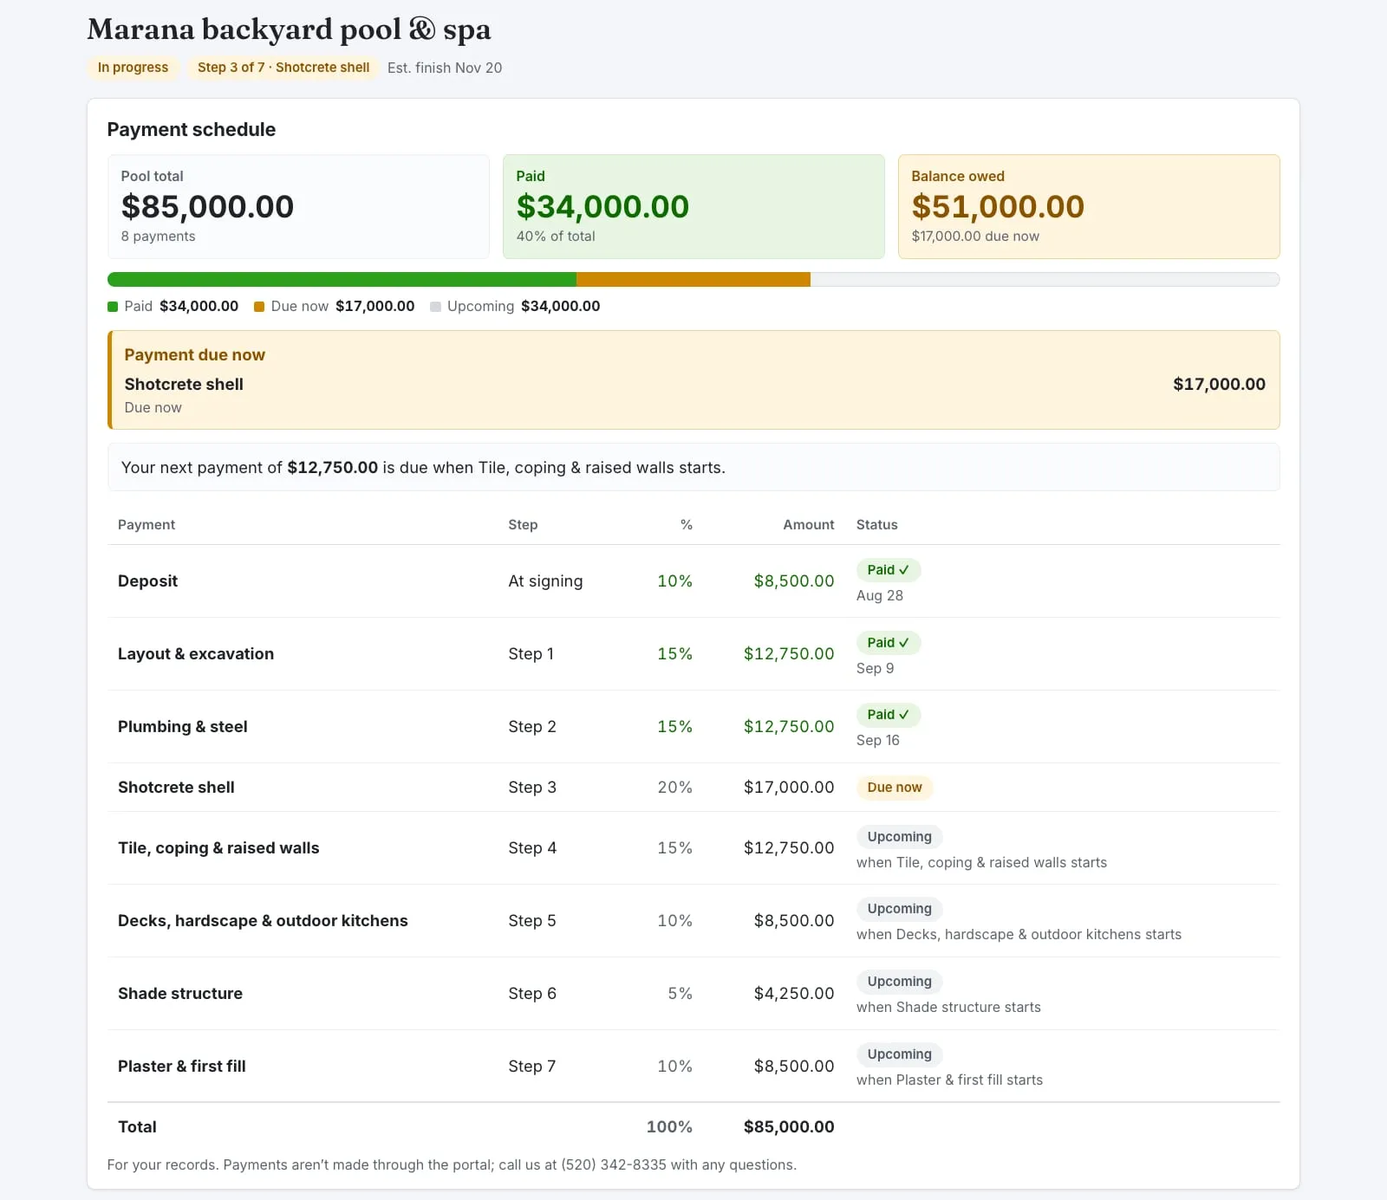Click the "%" column header
Screen dimensions: 1387x1200
pyautogui.click(x=687, y=525)
